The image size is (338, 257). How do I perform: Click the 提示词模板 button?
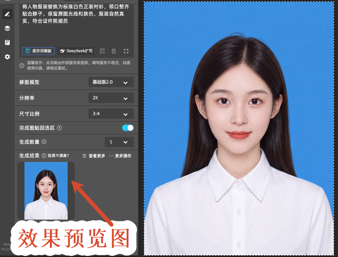click(x=38, y=51)
